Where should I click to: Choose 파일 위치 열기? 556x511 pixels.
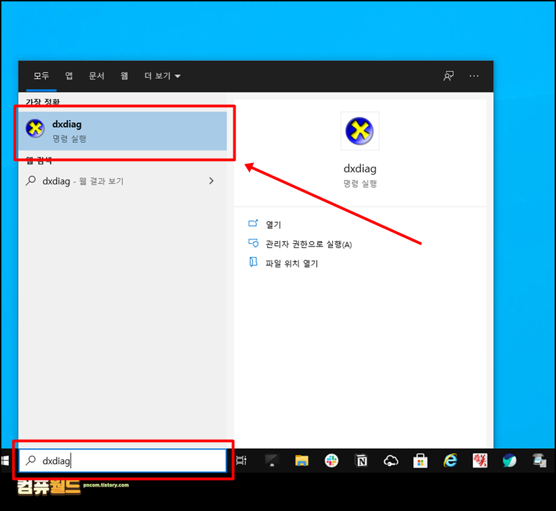click(292, 263)
